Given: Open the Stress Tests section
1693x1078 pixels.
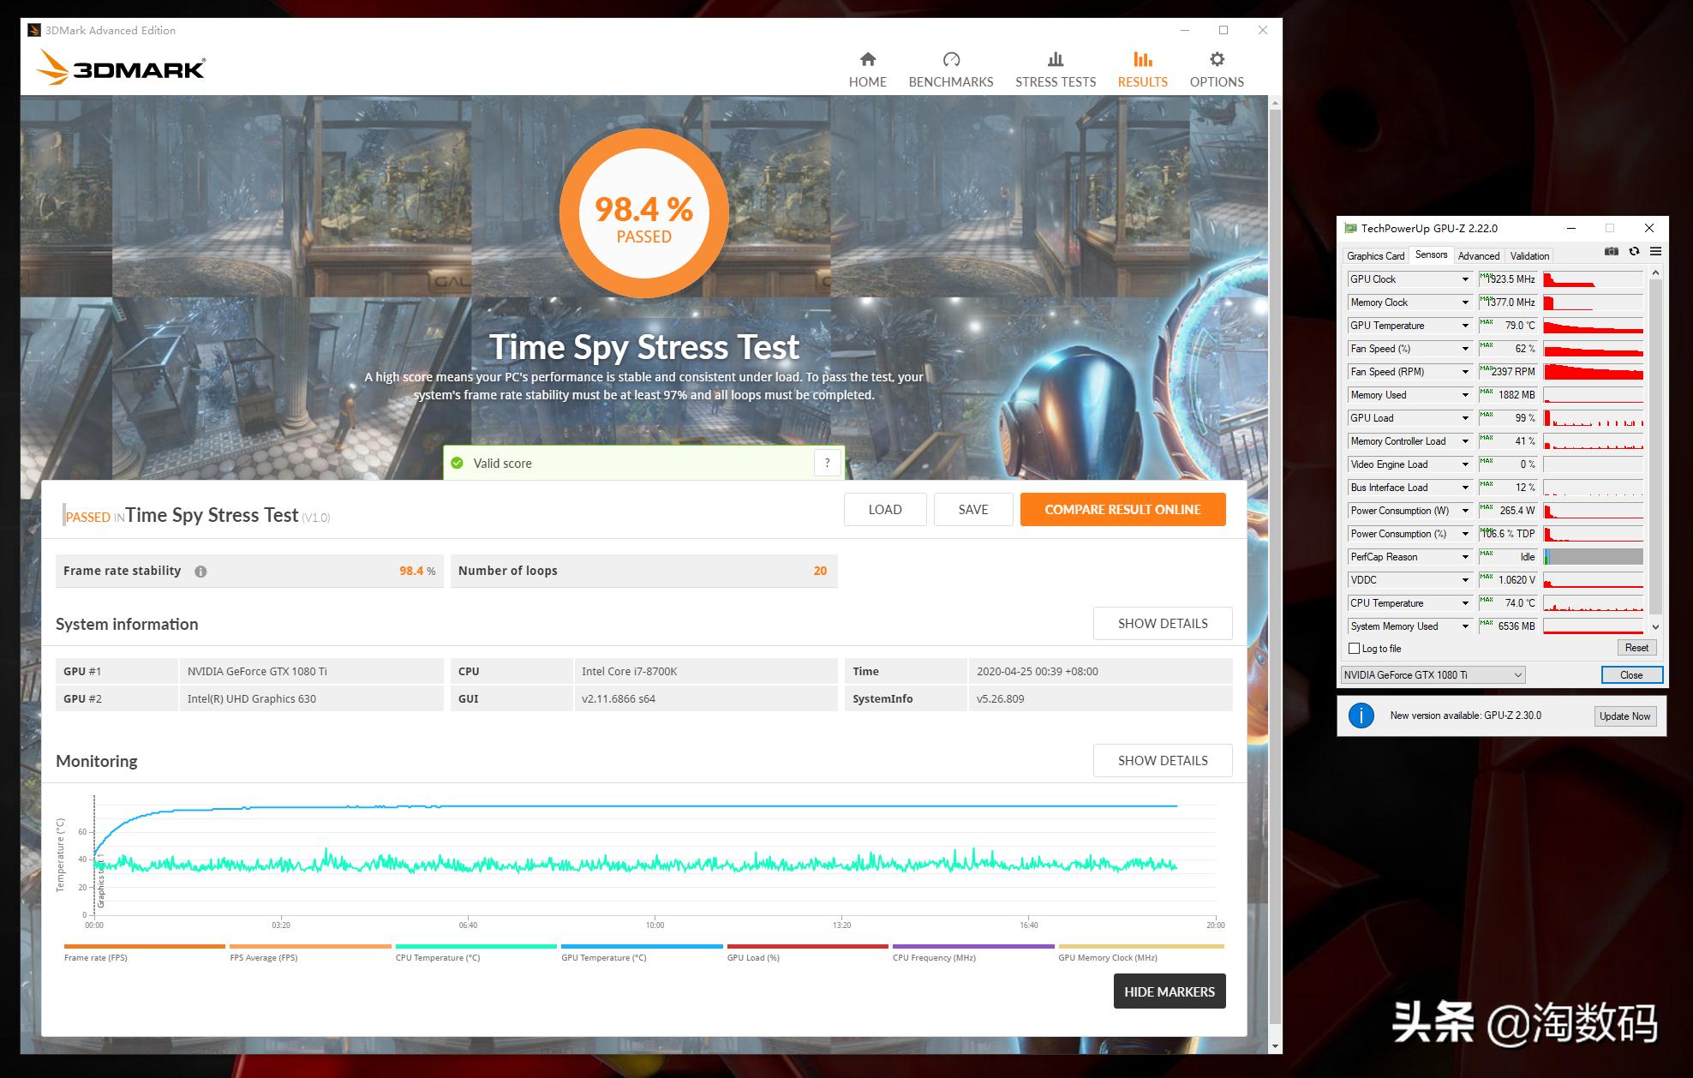Looking at the screenshot, I should click(1055, 69).
